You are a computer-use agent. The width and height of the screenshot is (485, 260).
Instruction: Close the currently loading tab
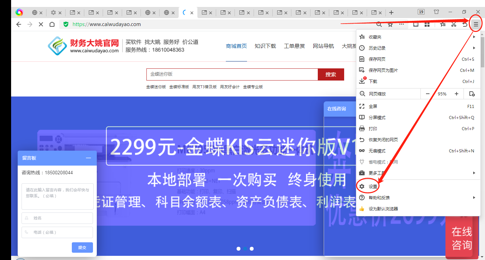click(x=192, y=13)
